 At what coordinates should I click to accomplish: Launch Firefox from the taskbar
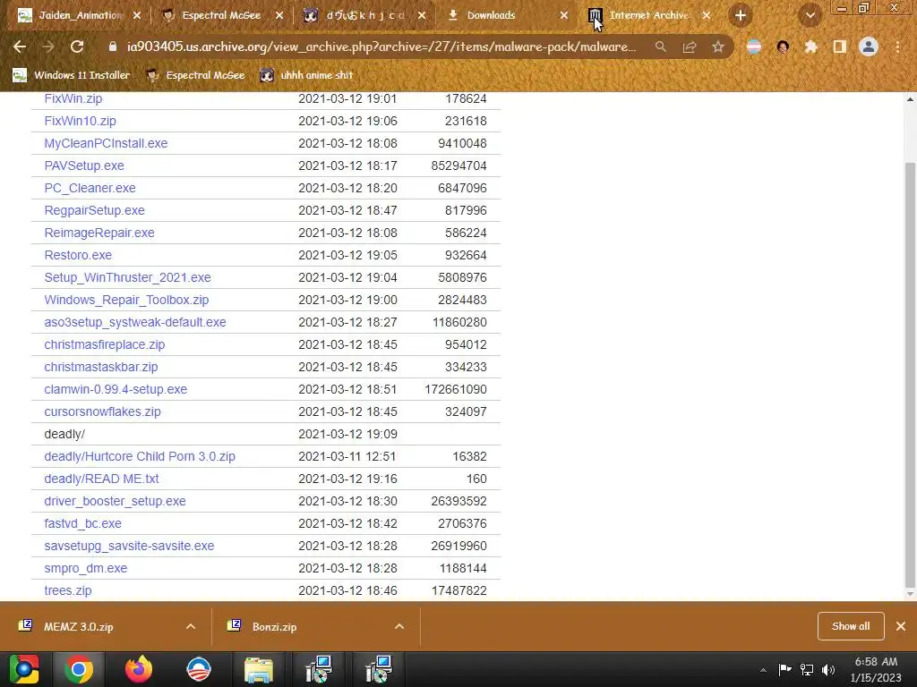(x=139, y=669)
